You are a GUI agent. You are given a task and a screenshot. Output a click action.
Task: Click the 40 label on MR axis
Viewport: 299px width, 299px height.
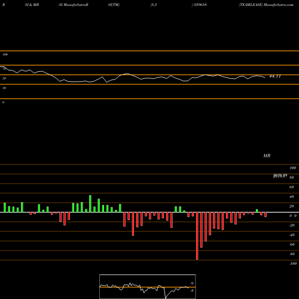coord(292,197)
